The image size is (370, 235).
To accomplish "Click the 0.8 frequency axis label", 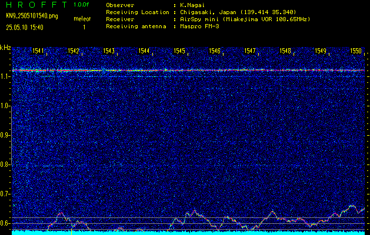I will (4, 164).
